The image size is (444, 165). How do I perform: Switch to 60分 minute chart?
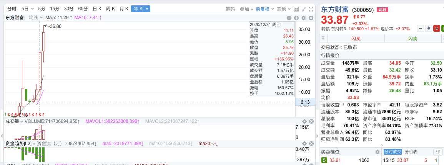[x=83, y=9]
